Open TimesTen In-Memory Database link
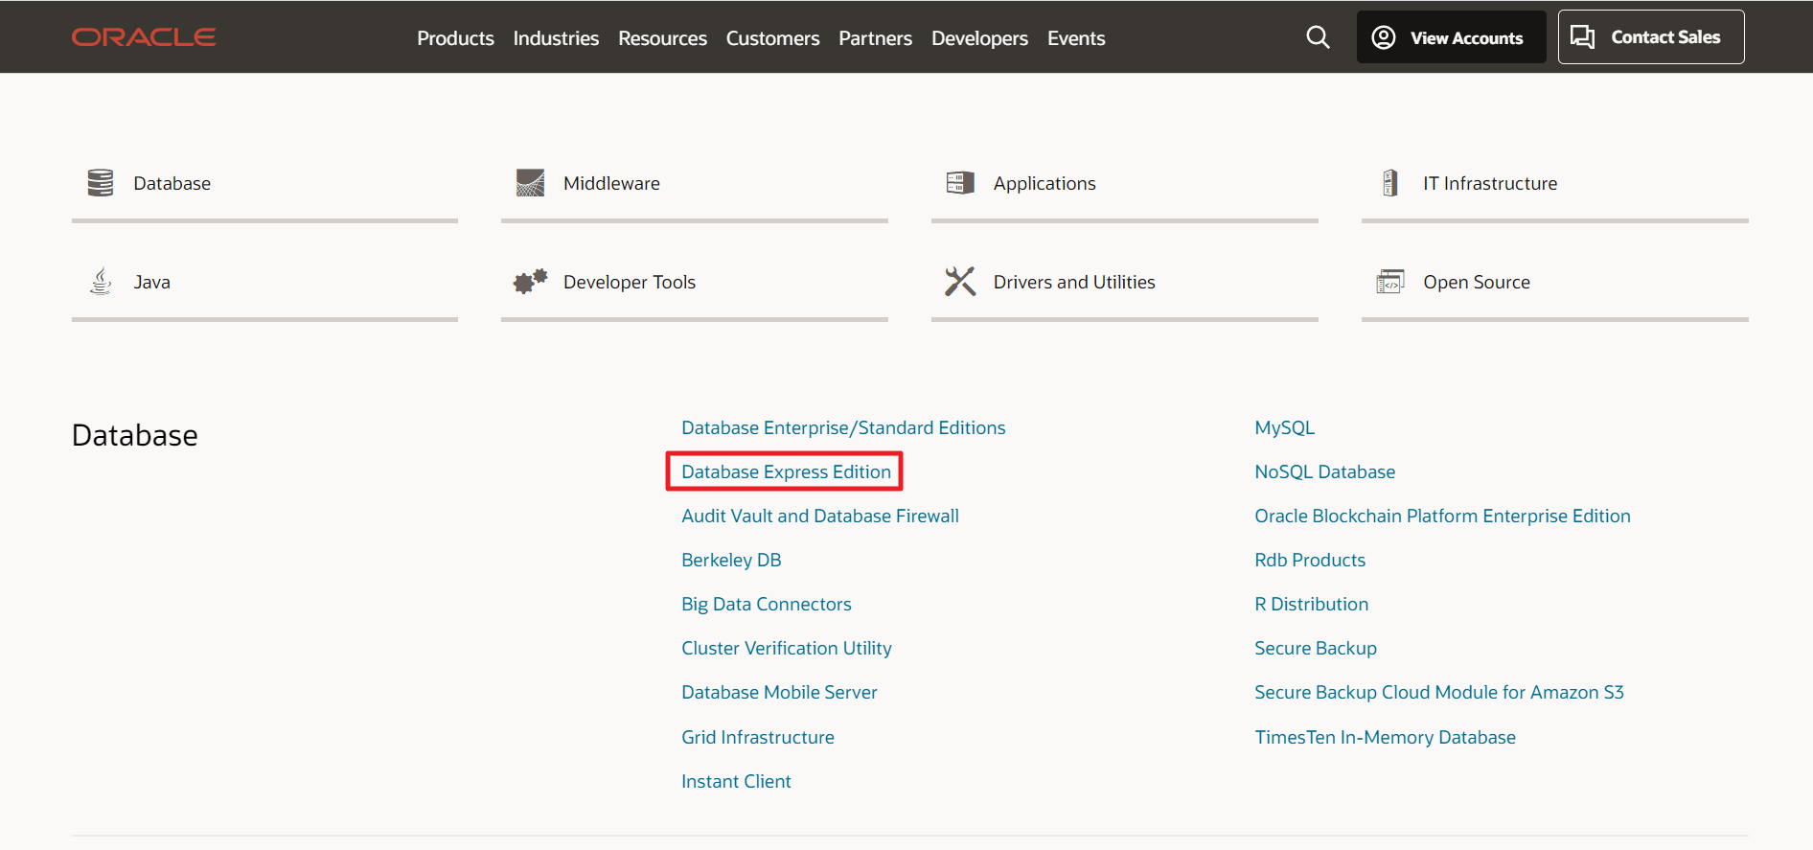 click(1386, 737)
